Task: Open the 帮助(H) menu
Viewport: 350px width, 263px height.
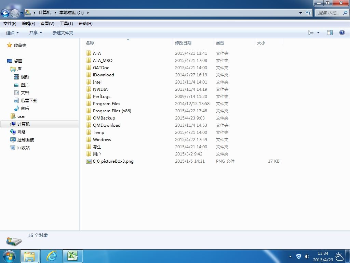Action: (x=85, y=24)
